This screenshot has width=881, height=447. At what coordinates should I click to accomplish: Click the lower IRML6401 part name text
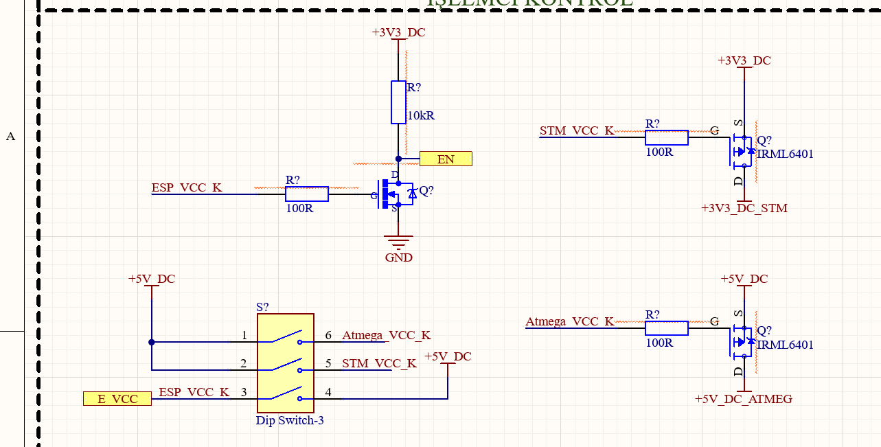click(x=785, y=345)
